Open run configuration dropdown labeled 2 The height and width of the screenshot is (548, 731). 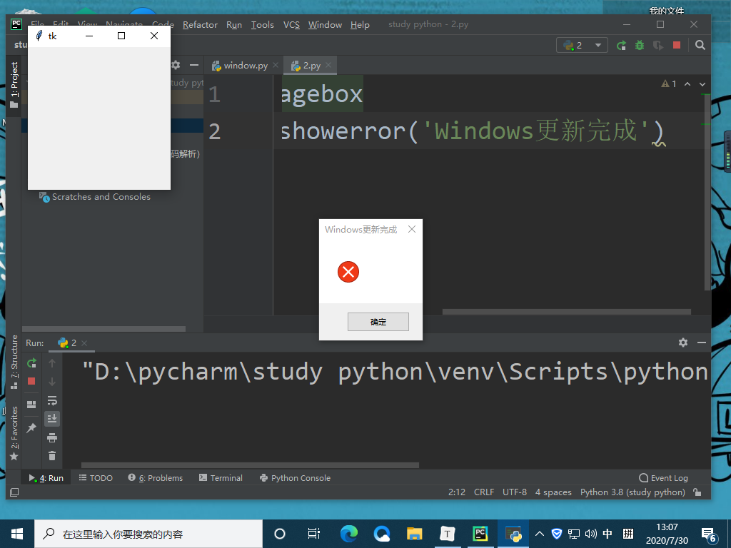coord(582,45)
